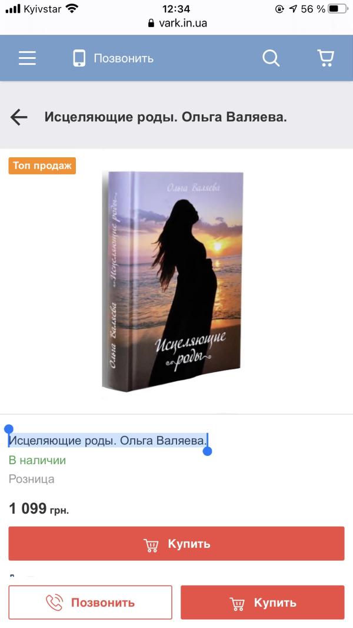Tap the Позвонить link in header
This screenshot has width=353, height=628.
click(x=124, y=58)
